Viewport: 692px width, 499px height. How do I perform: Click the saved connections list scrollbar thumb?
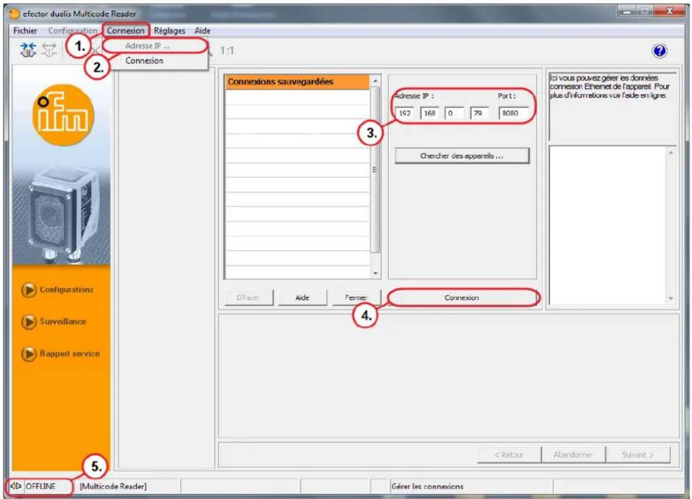(375, 170)
